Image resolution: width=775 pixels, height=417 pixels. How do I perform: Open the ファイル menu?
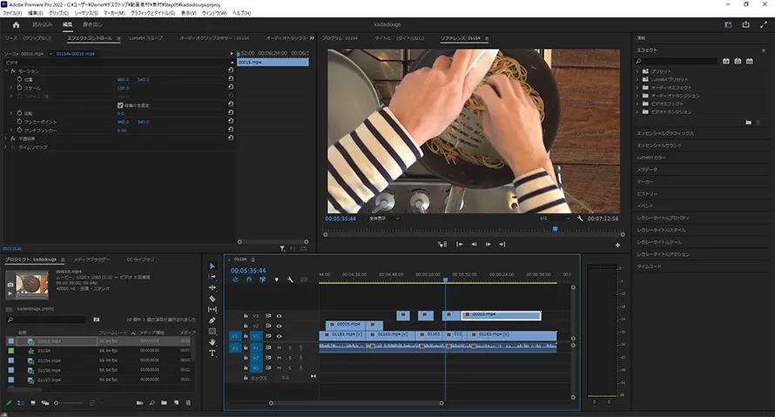pyautogui.click(x=12, y=13)
